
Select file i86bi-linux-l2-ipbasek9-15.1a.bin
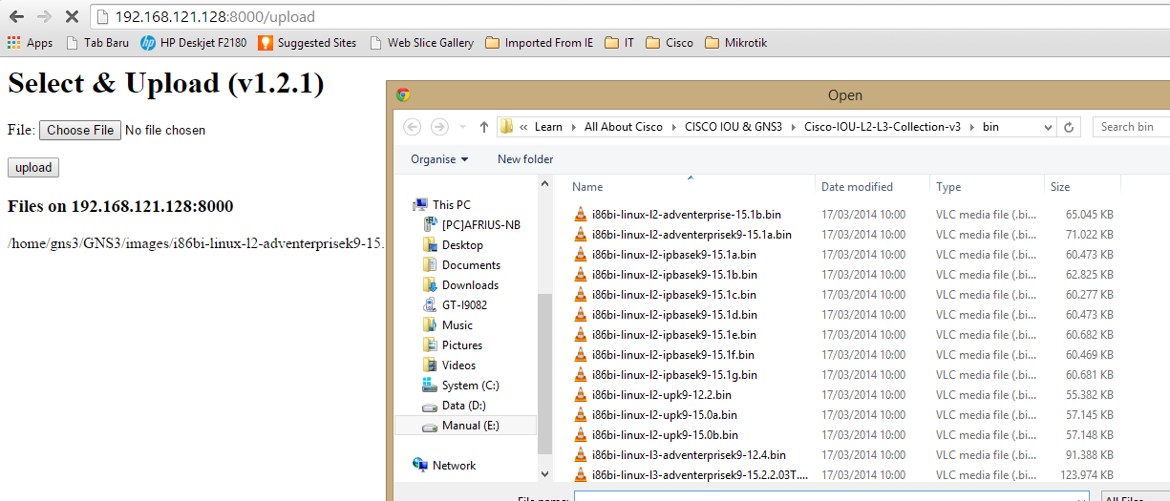[x=673, y=255]
